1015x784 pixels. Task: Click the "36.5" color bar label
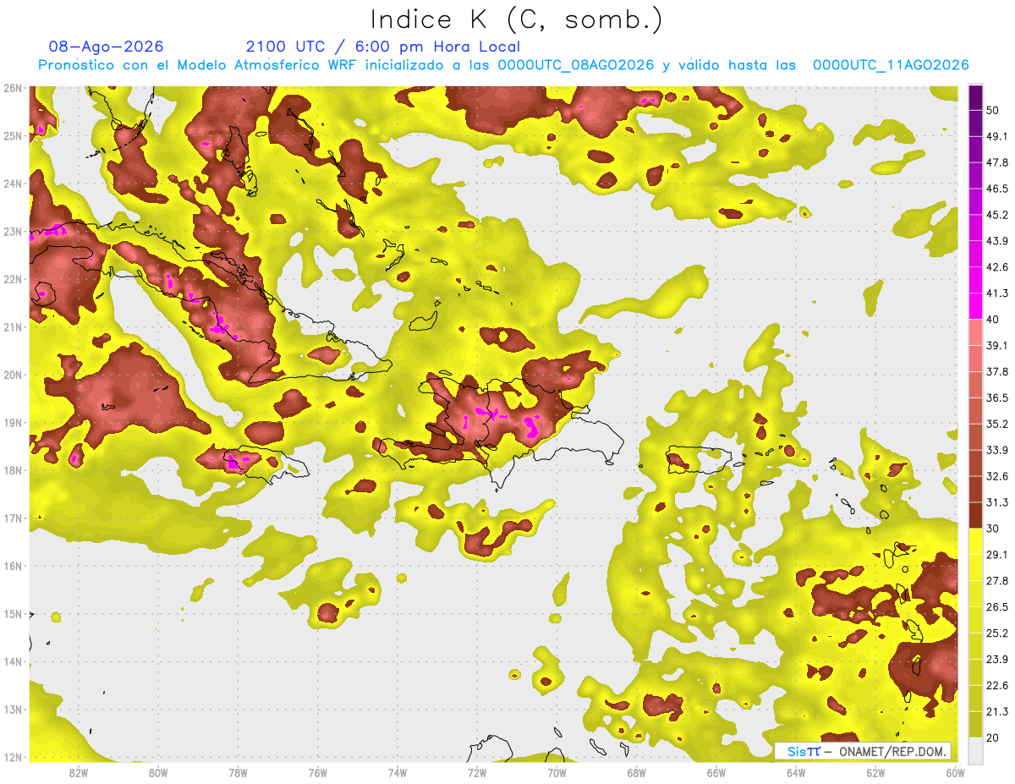[x=997, y=397]
